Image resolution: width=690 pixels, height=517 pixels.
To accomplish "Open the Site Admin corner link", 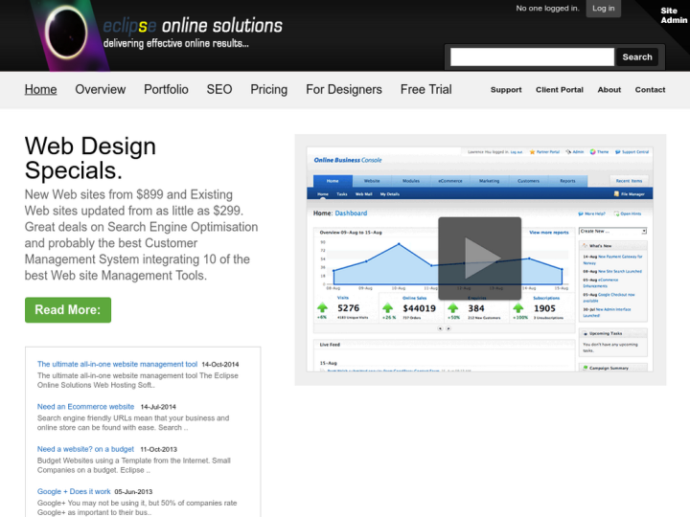I will [x=674, y=15].
